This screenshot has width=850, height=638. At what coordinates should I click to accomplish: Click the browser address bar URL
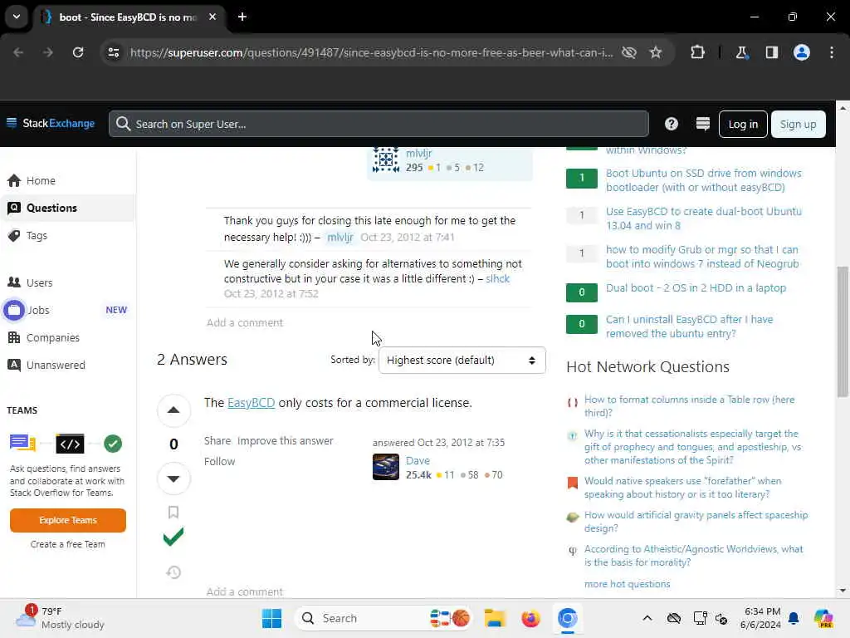tap(371, 52)
